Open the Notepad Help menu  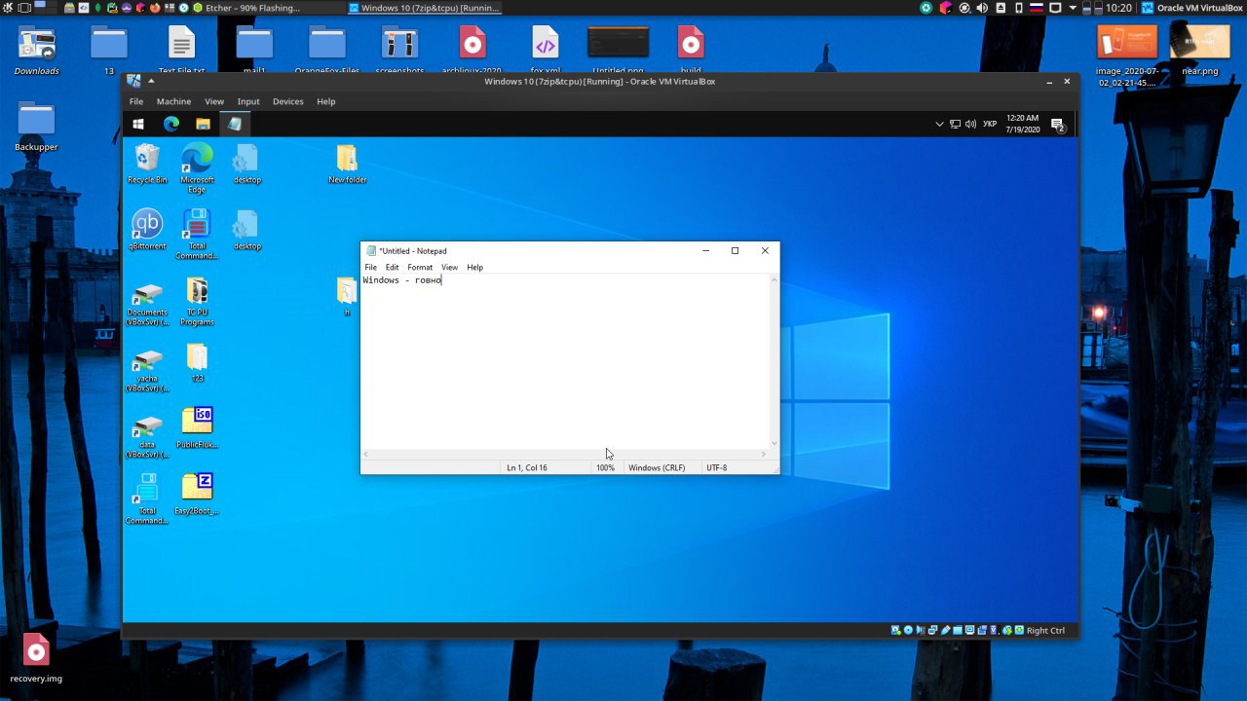point(474,267)
